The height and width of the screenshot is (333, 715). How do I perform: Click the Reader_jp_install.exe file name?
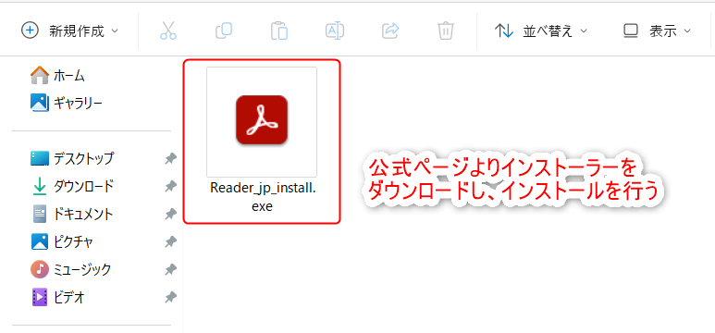coord(262,197)
